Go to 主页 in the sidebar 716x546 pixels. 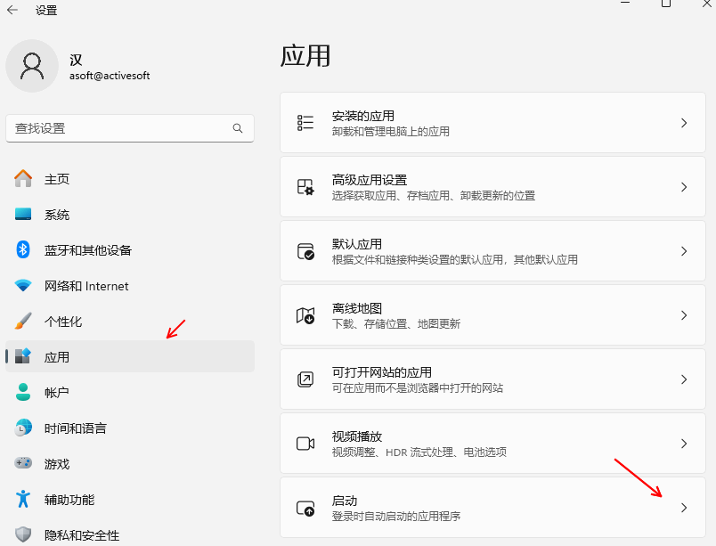click(57, 179)
